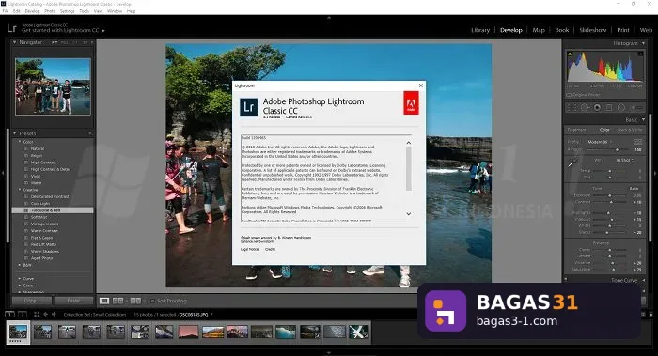Select the Red Eye Correction tool icon
This screenshot has width=658, height=356.
[597, 108]
